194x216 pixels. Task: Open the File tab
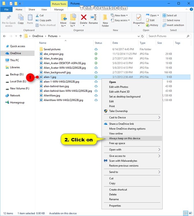point(6,10)
